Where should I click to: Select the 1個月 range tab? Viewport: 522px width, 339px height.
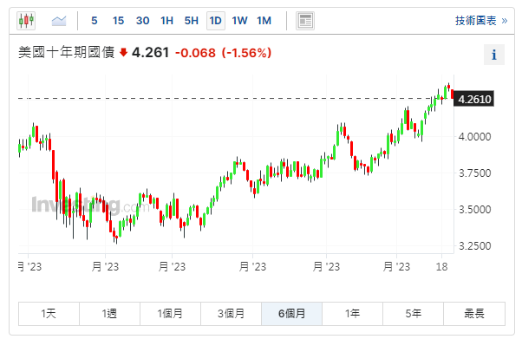(170, 314)
